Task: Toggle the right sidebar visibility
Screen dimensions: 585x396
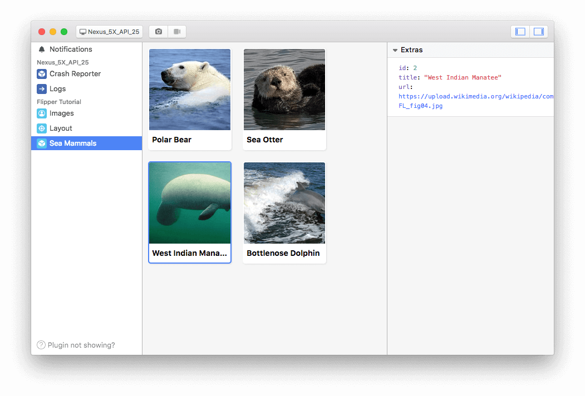Action: pos(538,31)
